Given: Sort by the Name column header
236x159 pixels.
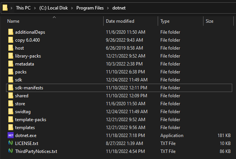Looking at the screenshot, I should (x=13, y=21).
